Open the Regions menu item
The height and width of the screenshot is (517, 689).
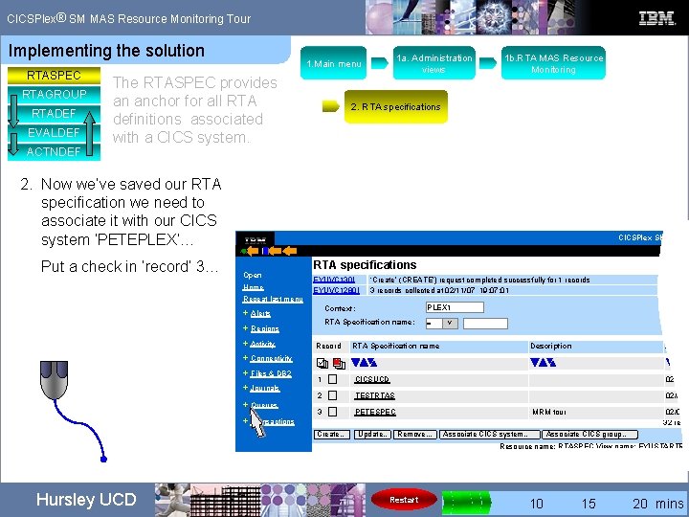[265, 328]
